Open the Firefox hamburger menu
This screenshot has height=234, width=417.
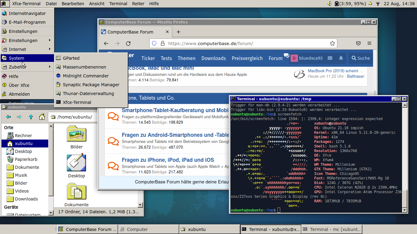point(369,44)
